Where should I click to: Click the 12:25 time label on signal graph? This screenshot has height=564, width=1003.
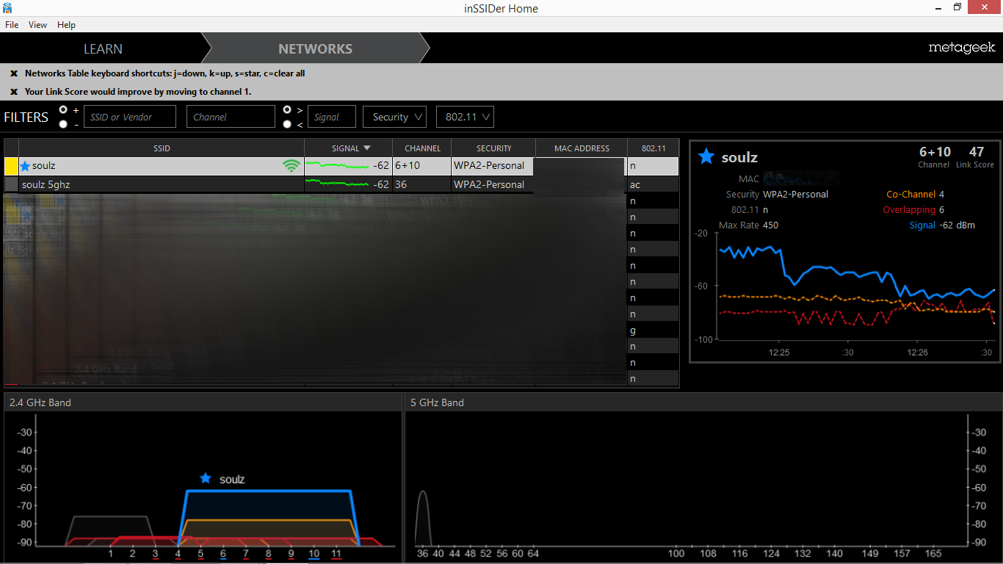(779, 352)
